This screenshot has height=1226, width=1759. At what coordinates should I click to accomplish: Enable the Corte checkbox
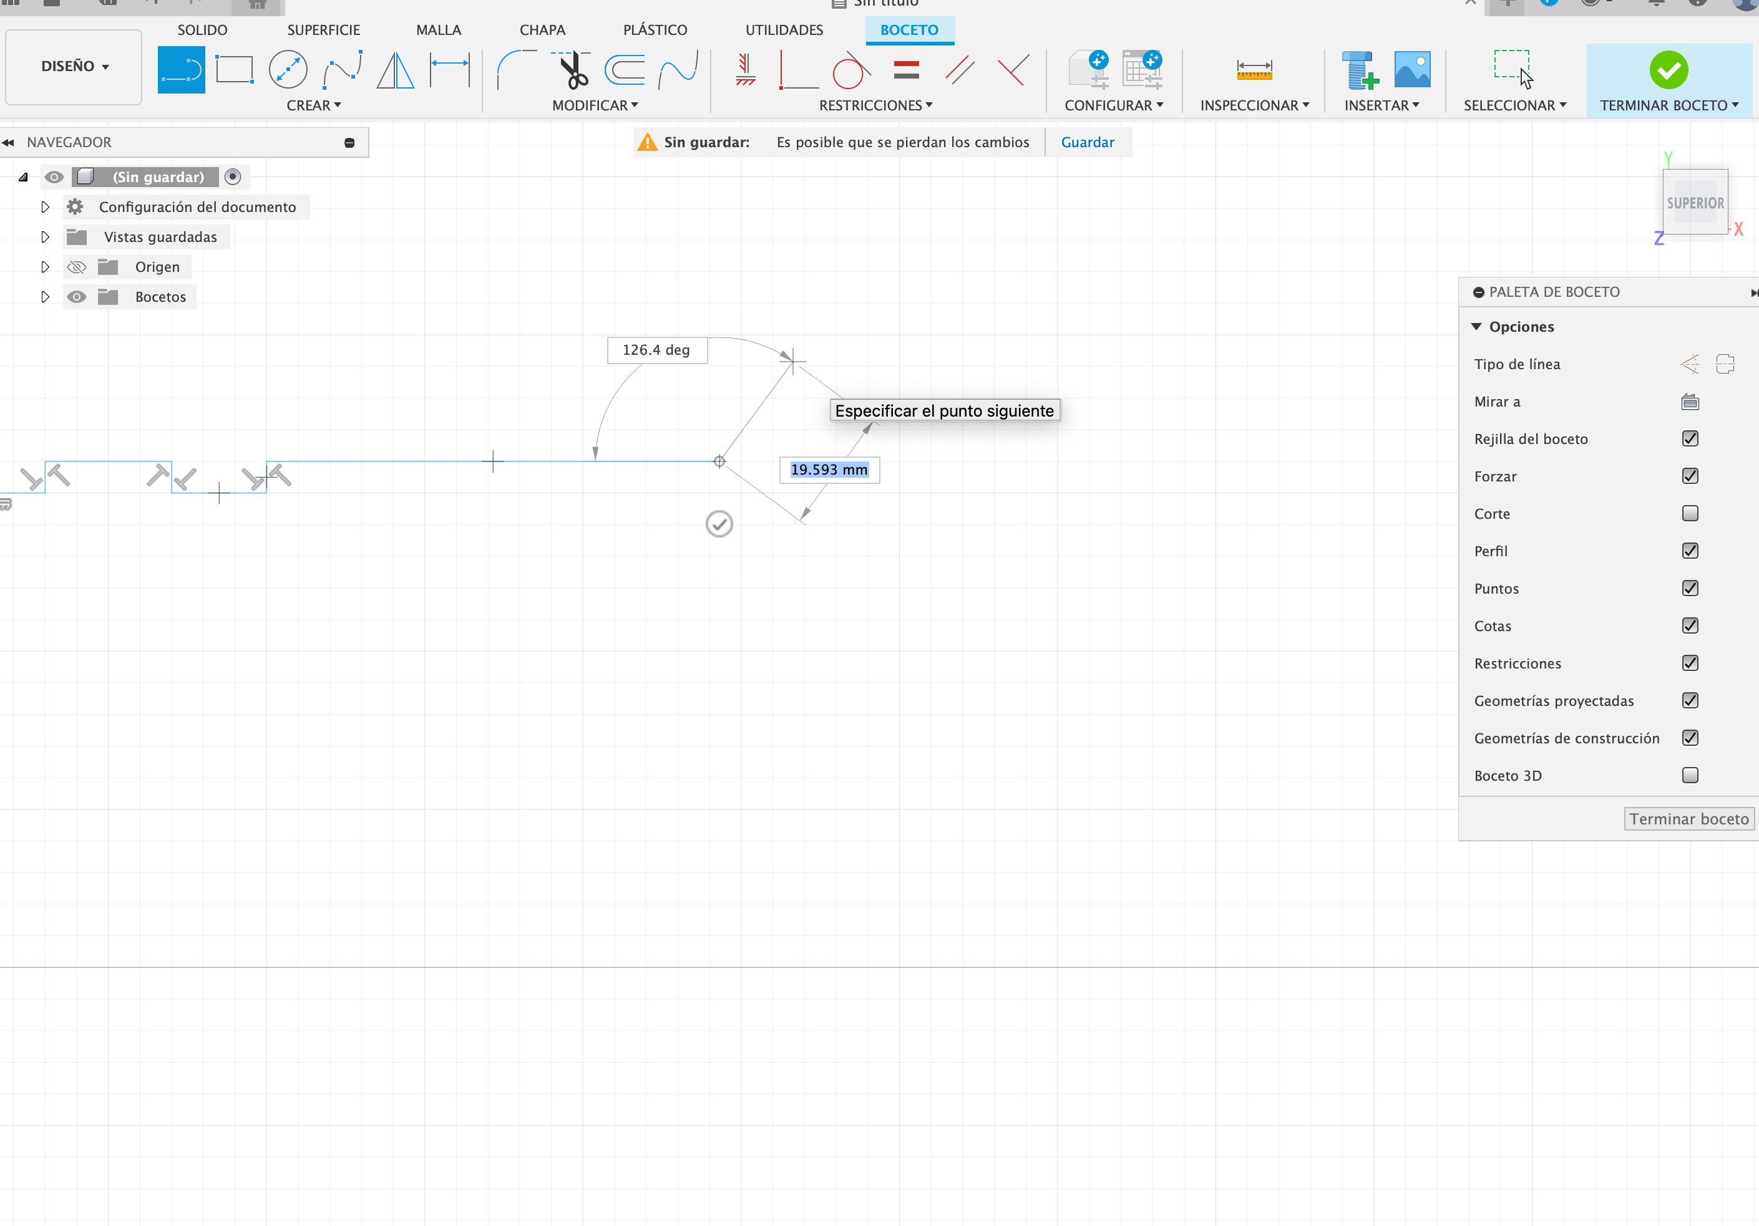coord(1690,514)
